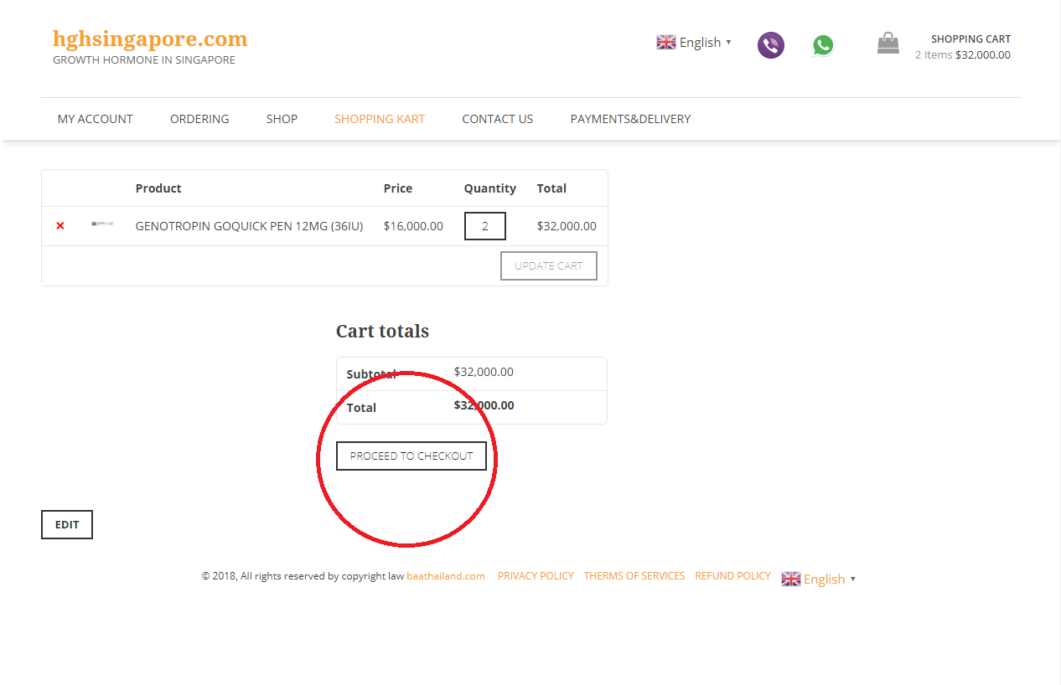Click Proceed to Checkout button
Screen dimensions: 1061x685
click(x=411, y=456)
